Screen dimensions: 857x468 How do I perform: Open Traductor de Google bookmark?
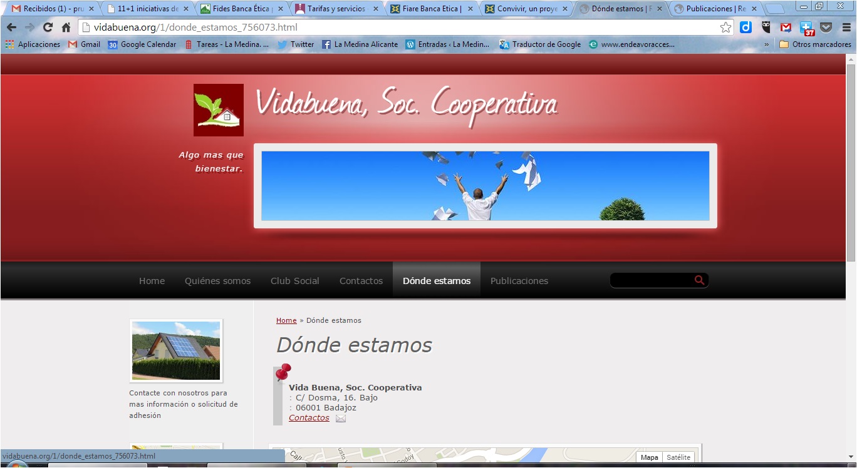(x=540, y=44)
